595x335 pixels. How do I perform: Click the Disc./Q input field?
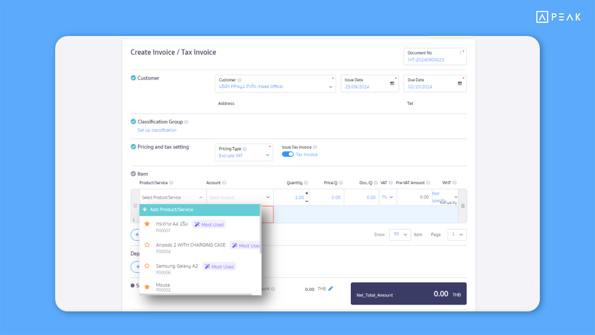(x=361, y=197)
